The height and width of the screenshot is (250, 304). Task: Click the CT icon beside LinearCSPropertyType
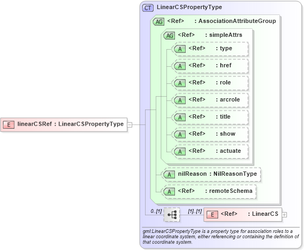click(148, 8)
